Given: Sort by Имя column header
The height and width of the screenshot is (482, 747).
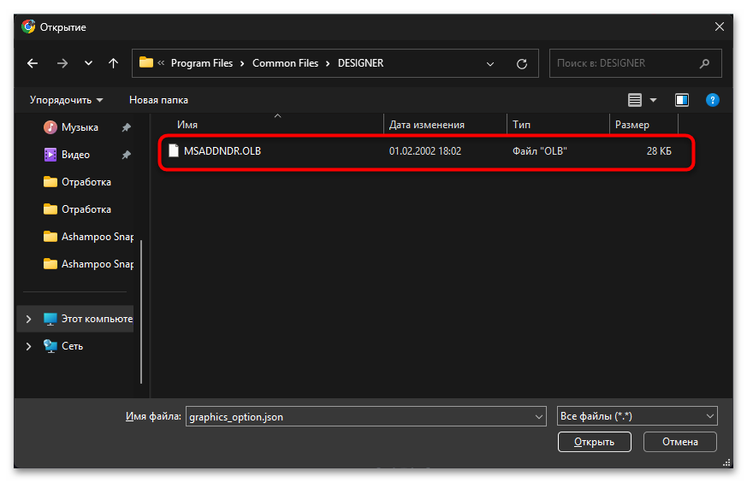Looking at the screenshot, I should click(187, 125).
